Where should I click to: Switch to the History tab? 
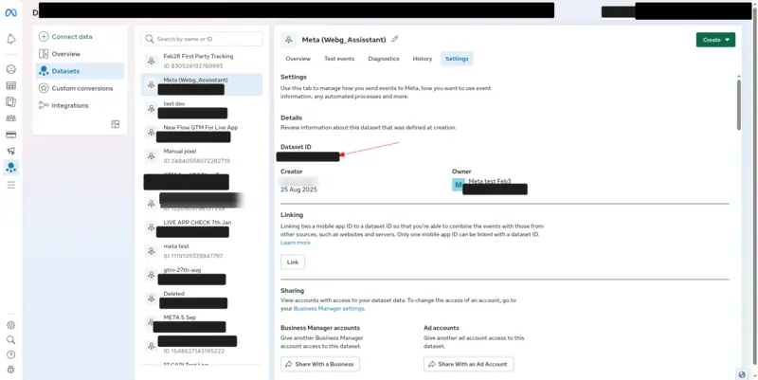coord(422,59)
